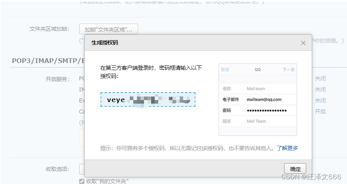Click the 密码 dots row in the example

coord(258,110)
